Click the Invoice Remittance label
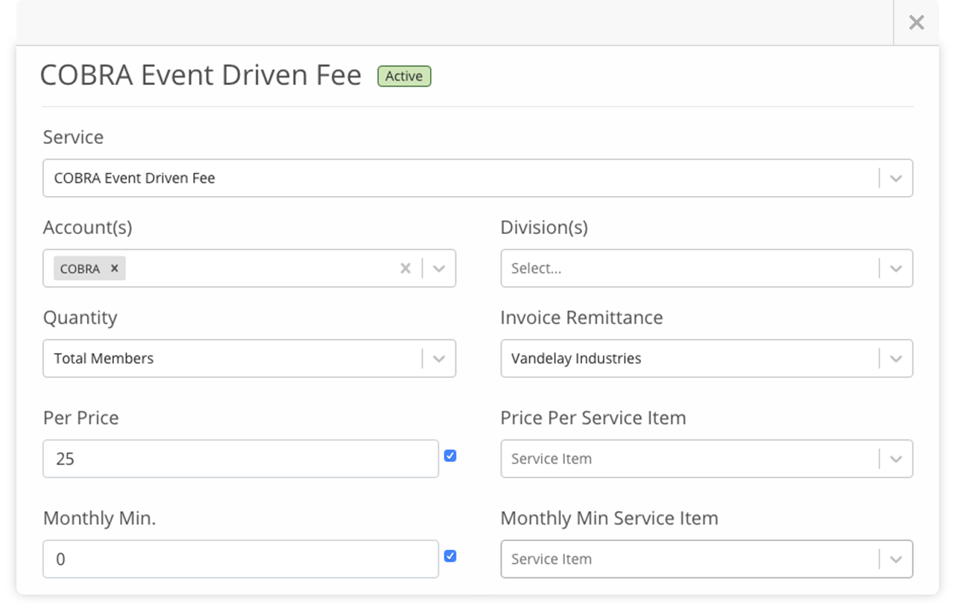 click(x=581, y=317)
